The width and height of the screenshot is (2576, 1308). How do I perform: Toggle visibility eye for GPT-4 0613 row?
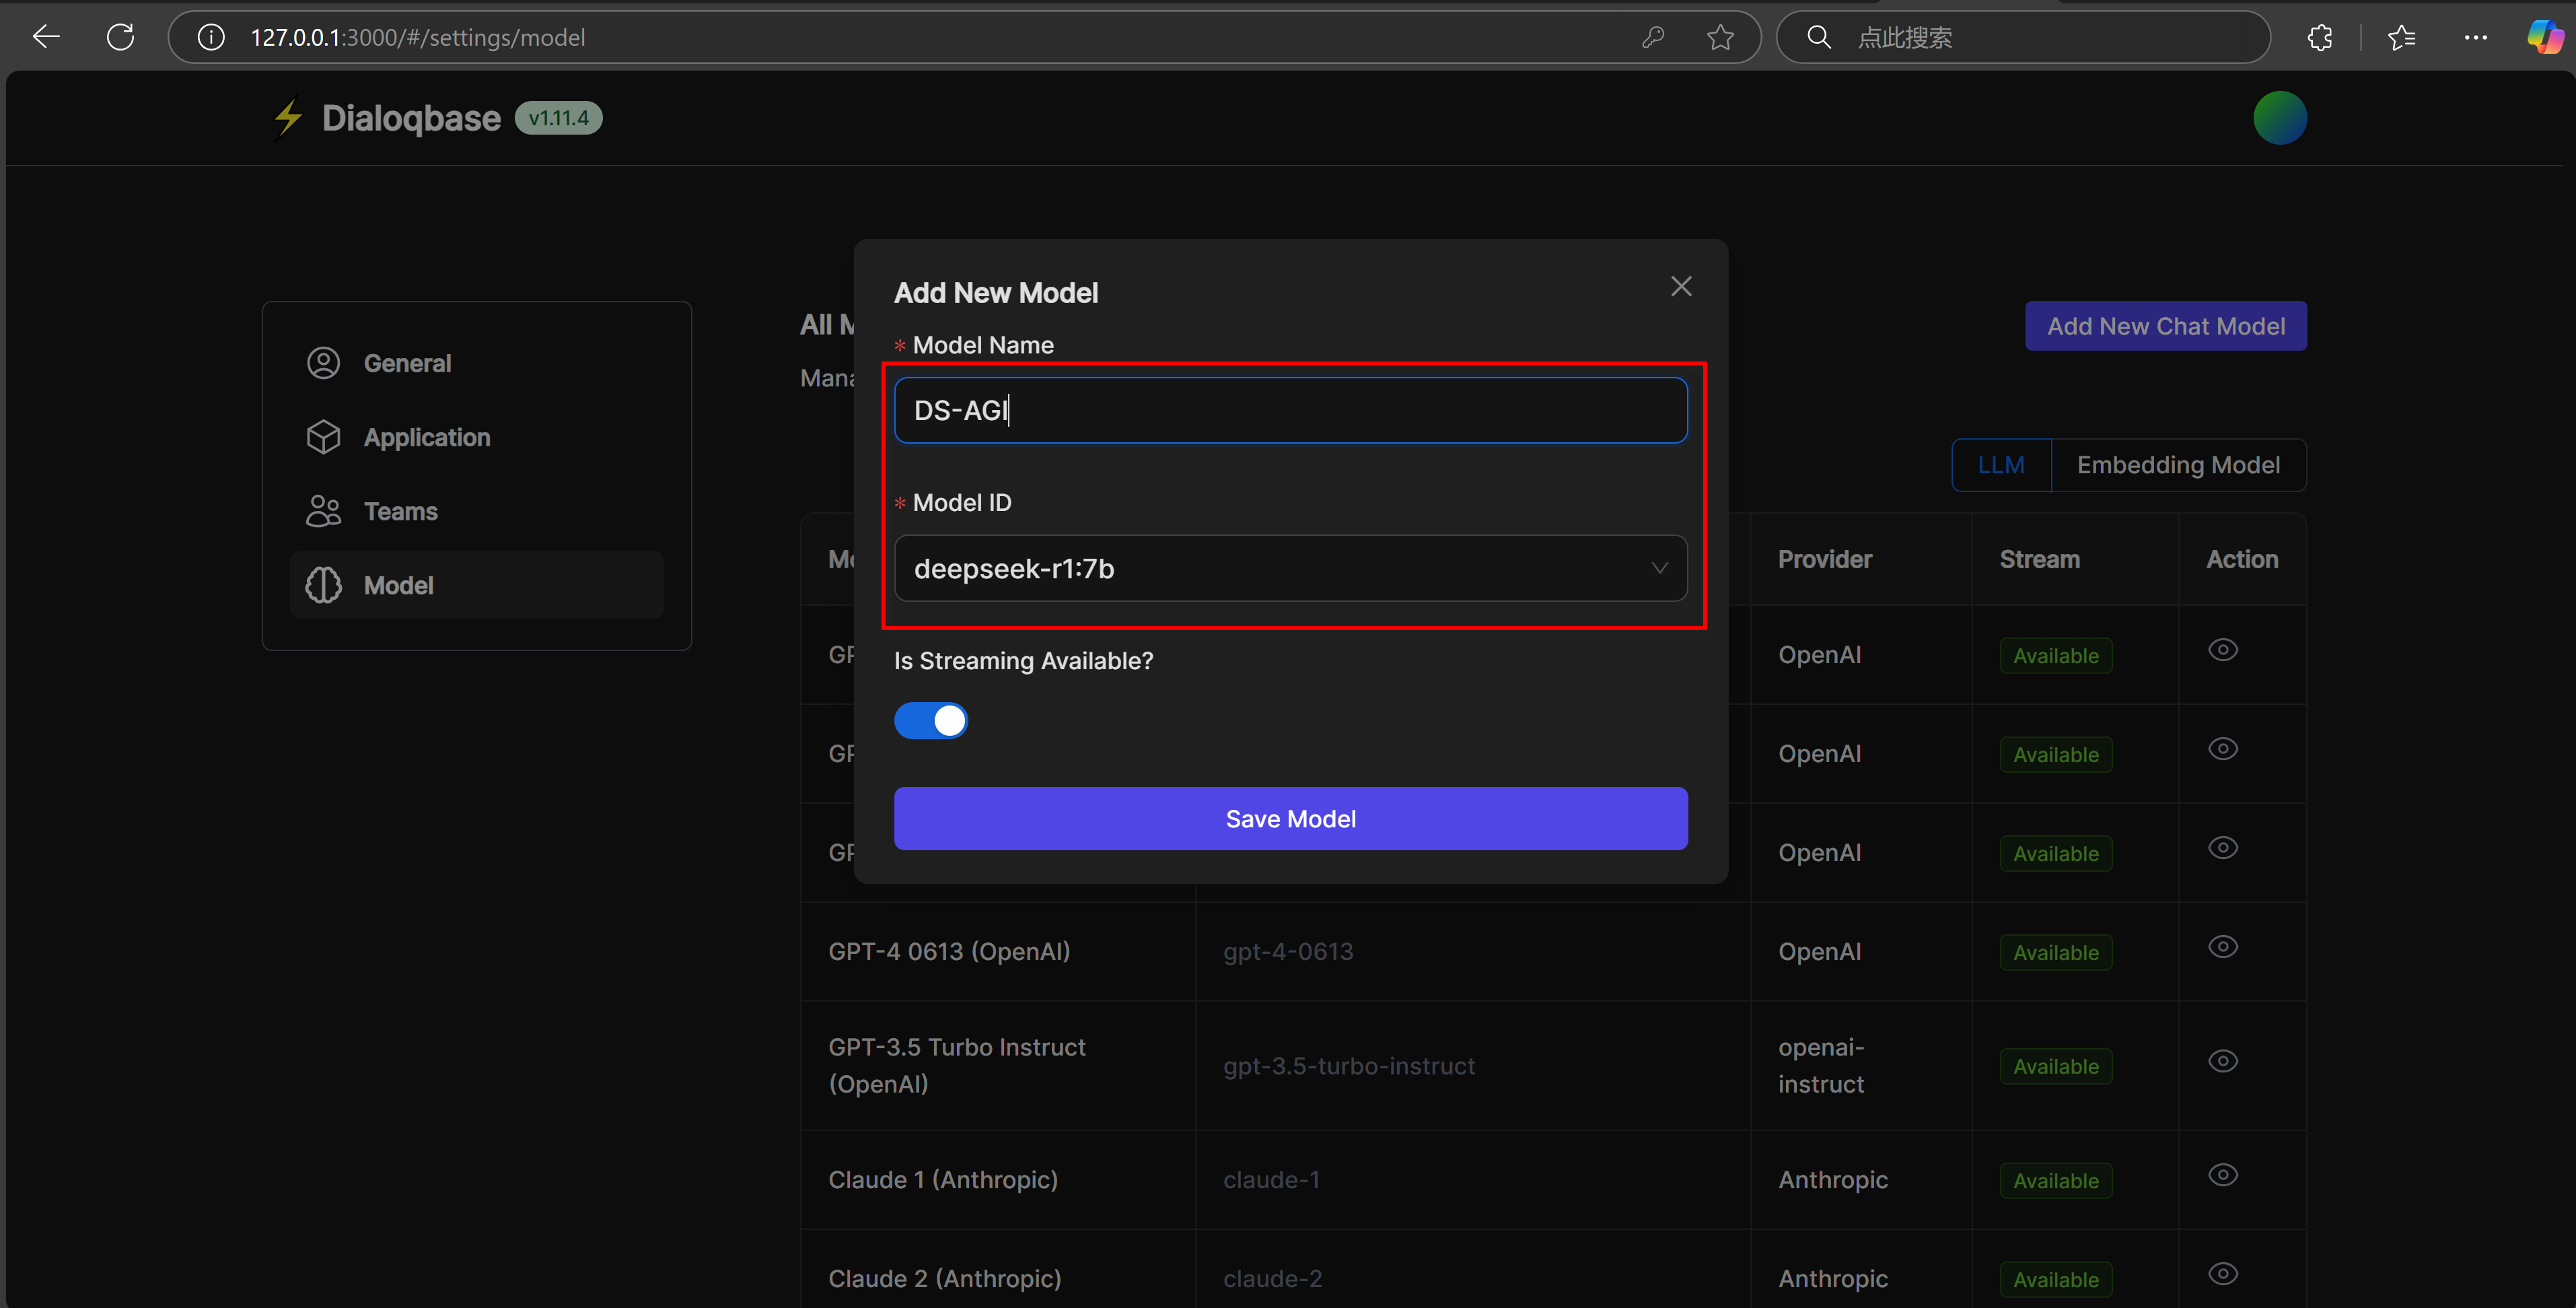tap(2222, 947)
